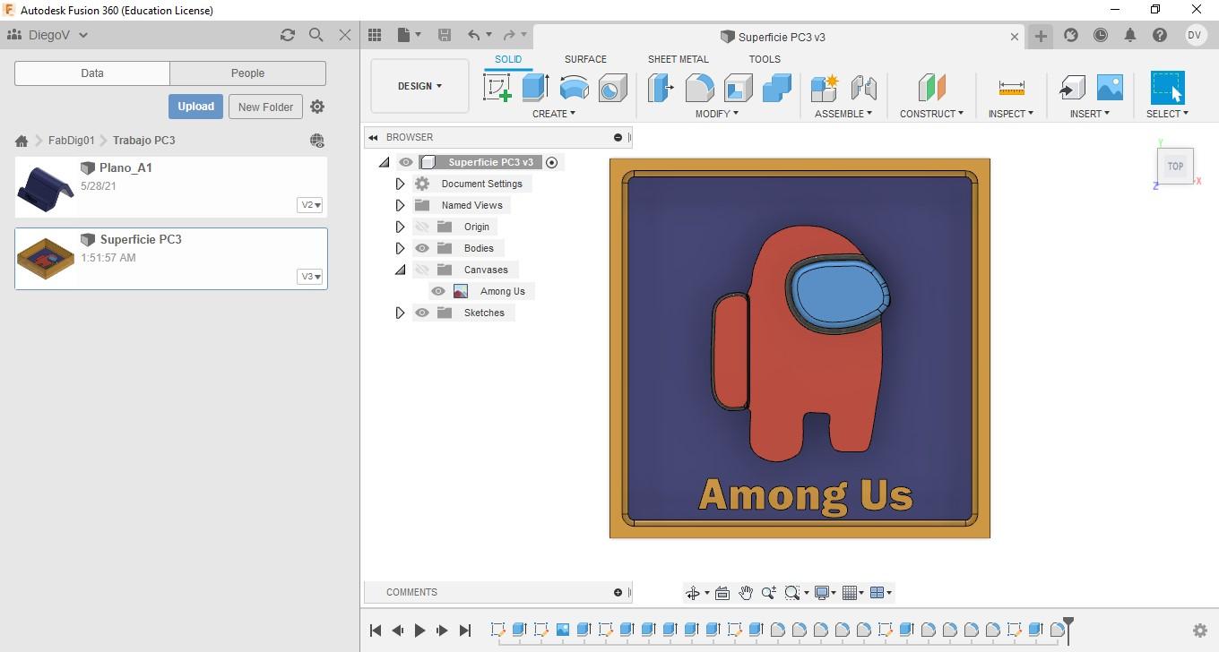The height and width of the screenshot is (652, 1219).
Task: Switch to the TOOLS tab
Action: (765, 59)
